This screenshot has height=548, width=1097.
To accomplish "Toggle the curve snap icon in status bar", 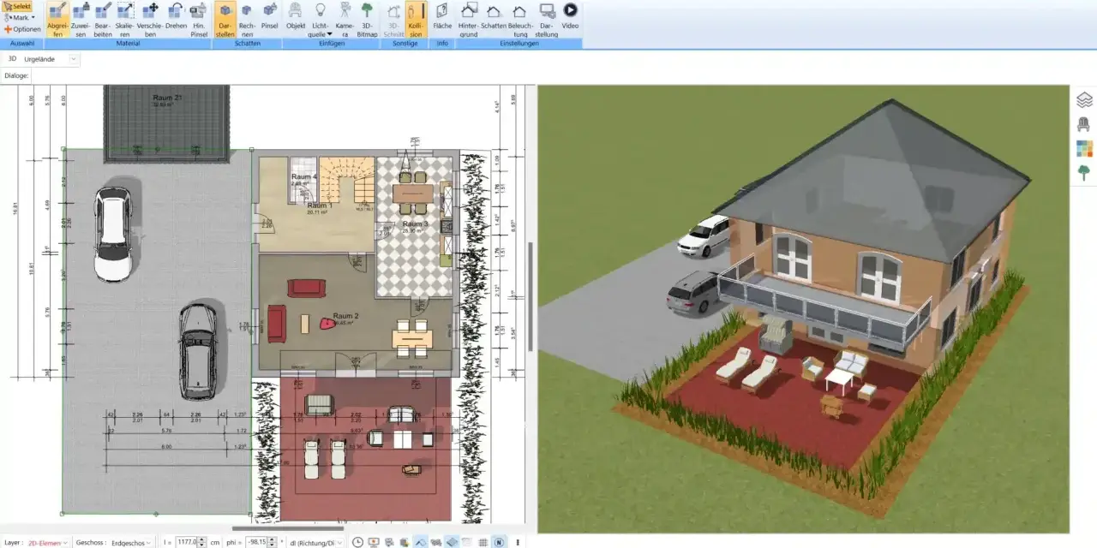I will point(420,542).
